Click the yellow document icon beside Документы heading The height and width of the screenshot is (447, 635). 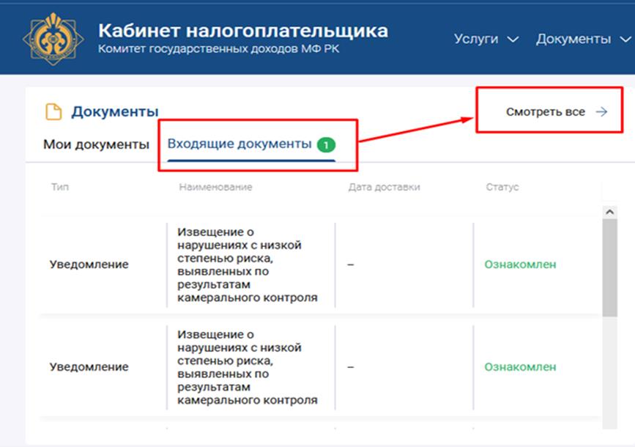tap(53, 112)
